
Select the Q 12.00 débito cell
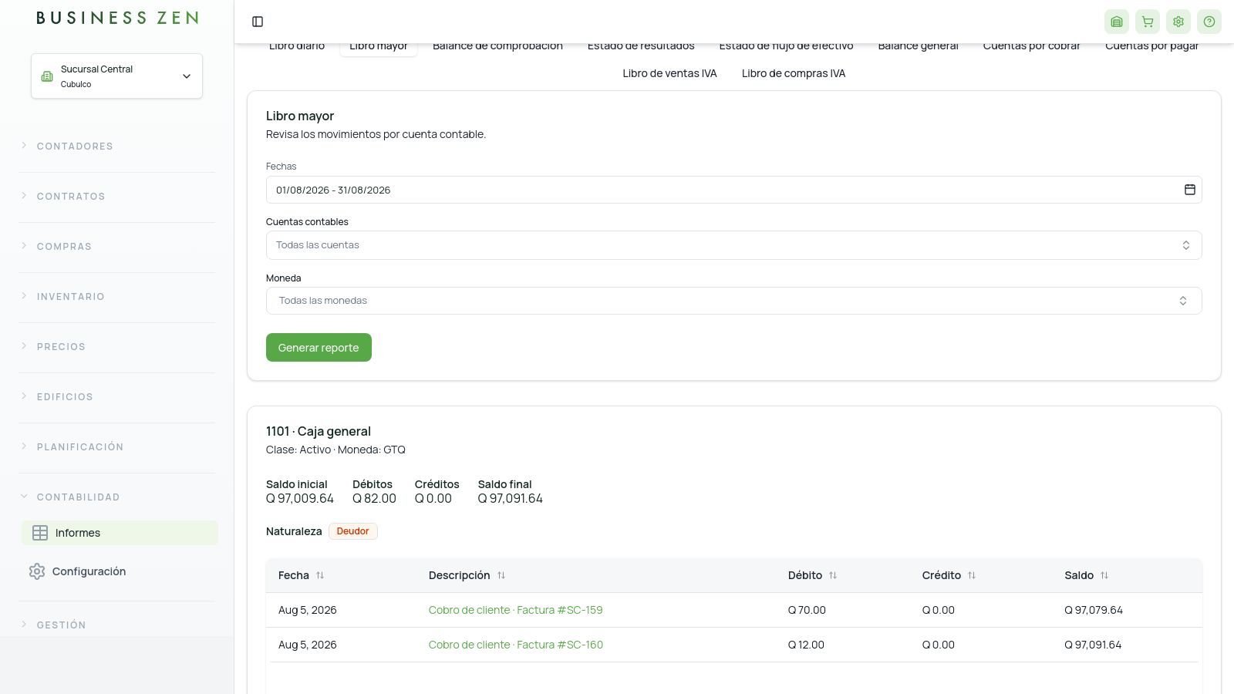[x=806, y=645]
